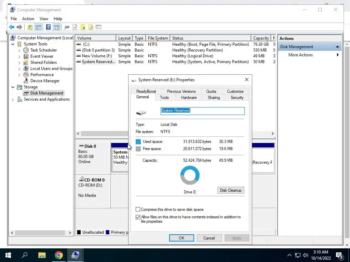Toggle Show/Hide Action Pane toolbar icon
This screenshot has height=262, width=350.
pos(57,27)
